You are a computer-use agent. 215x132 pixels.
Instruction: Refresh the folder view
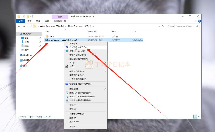click(x=163, y=26)
